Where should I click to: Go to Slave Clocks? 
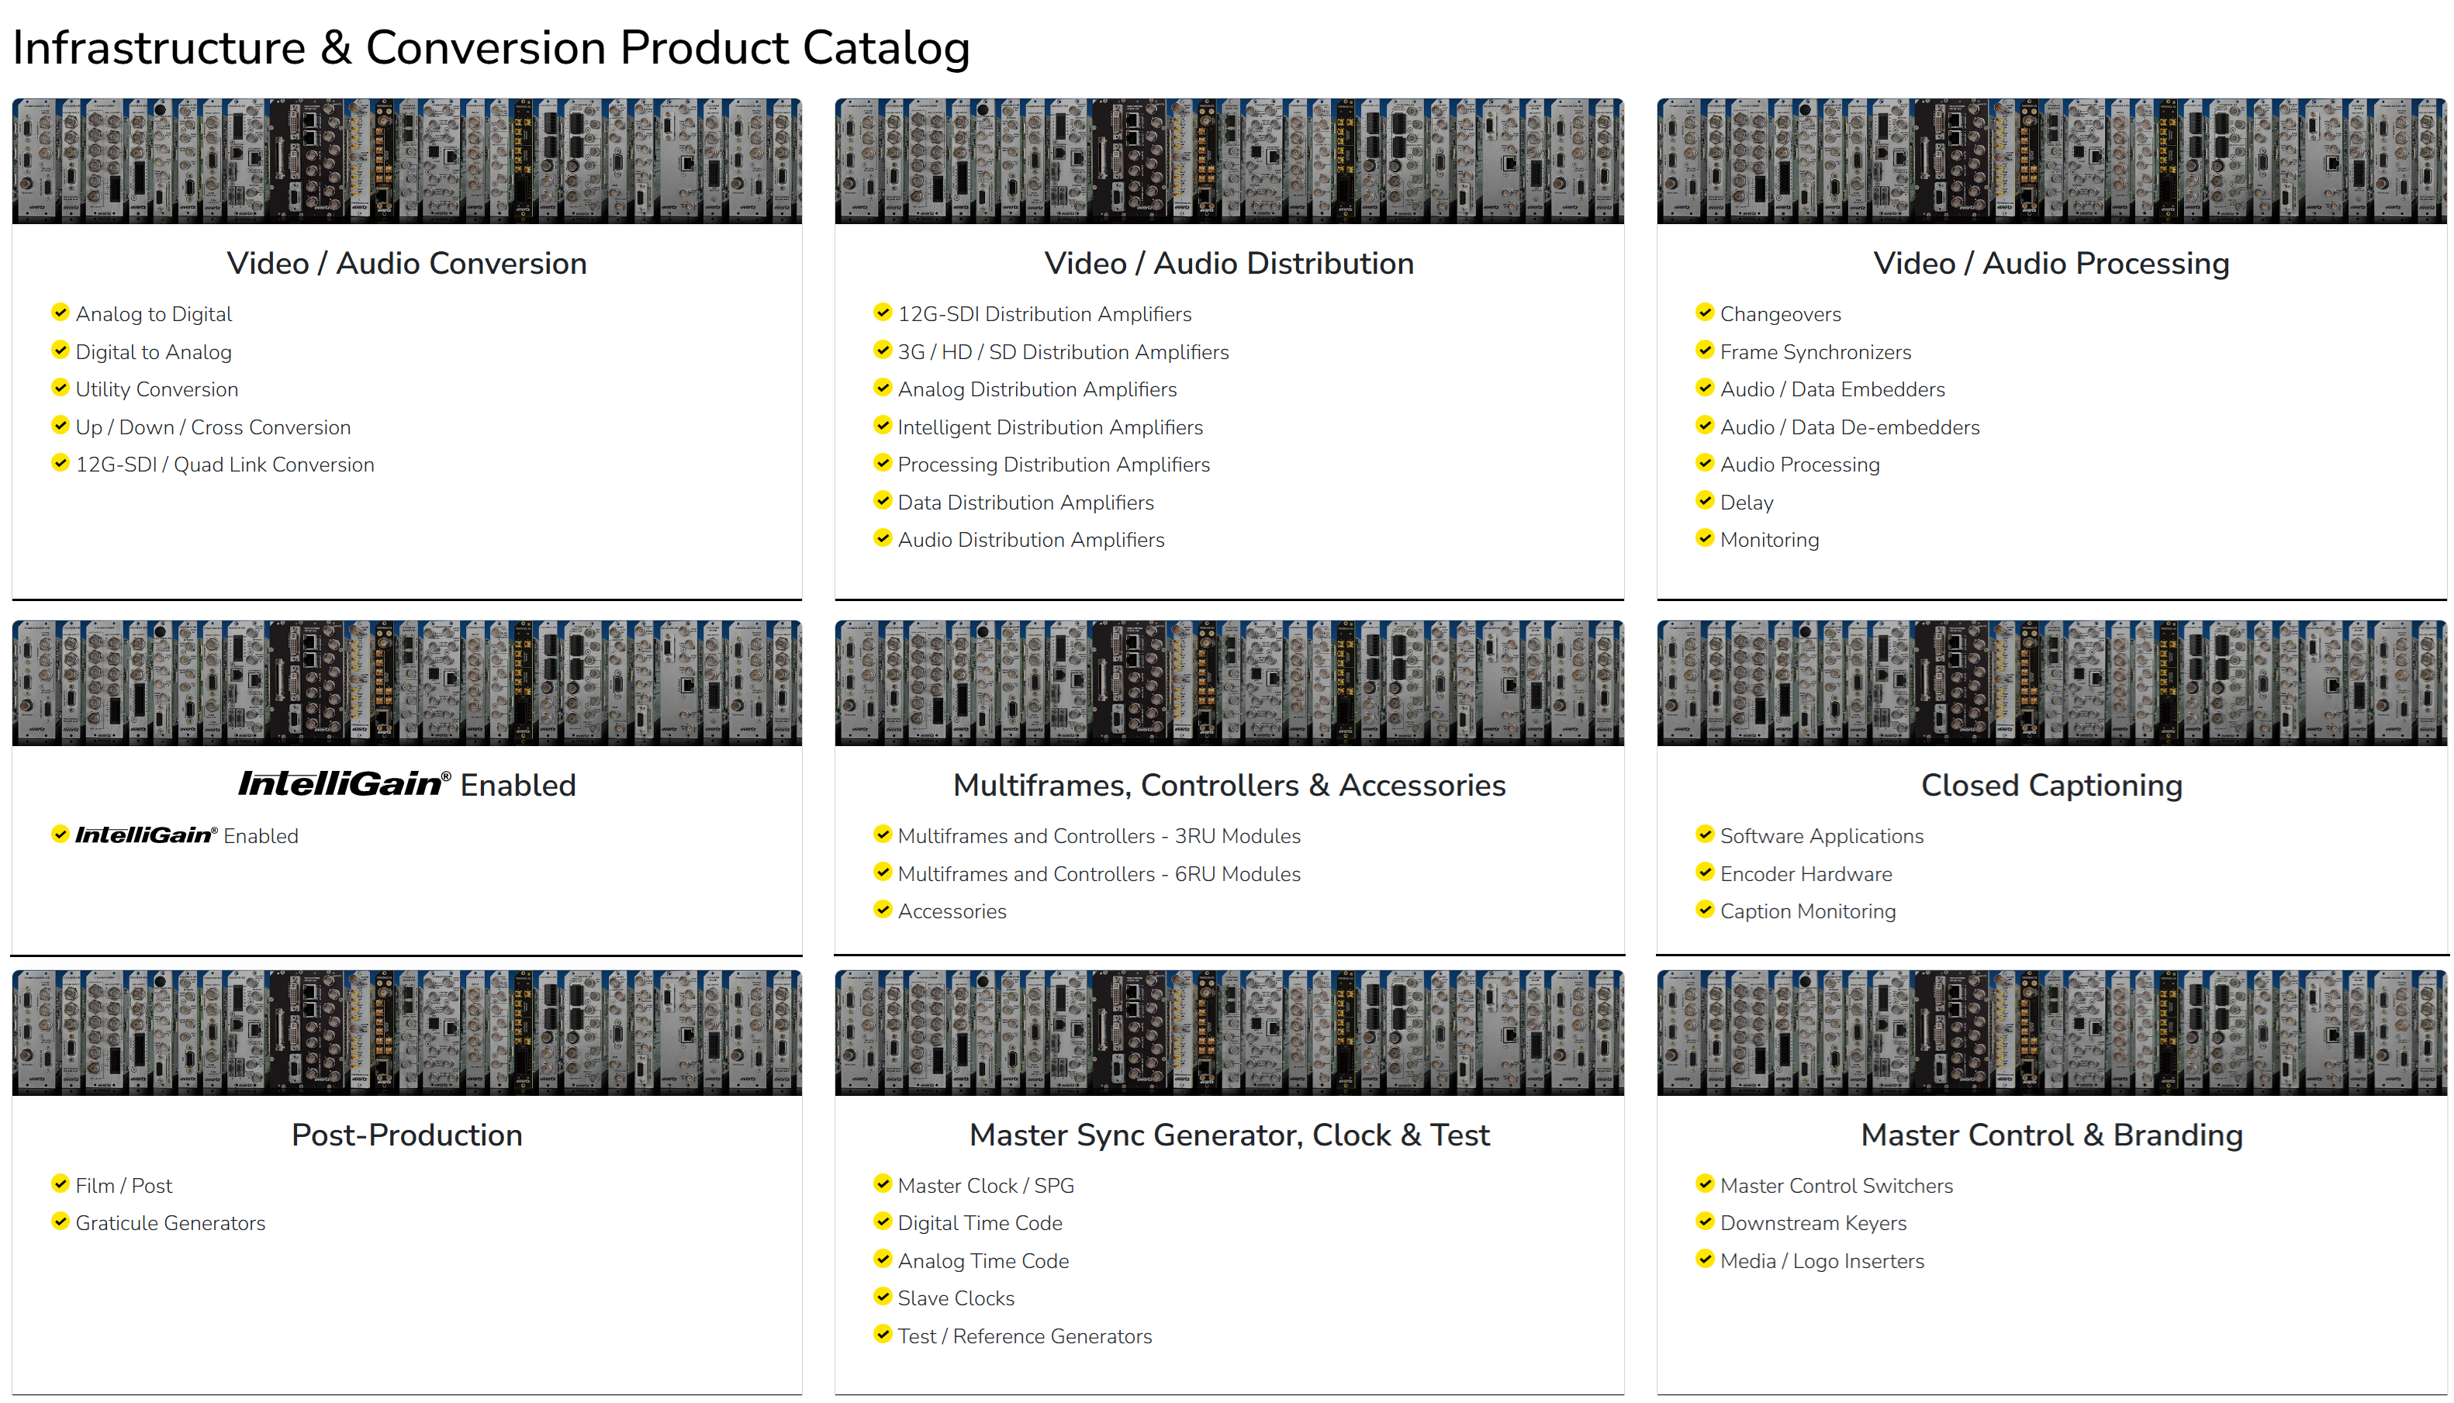click(956, 1298)
